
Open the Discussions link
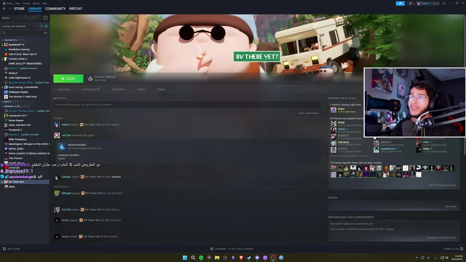point(118,89)
